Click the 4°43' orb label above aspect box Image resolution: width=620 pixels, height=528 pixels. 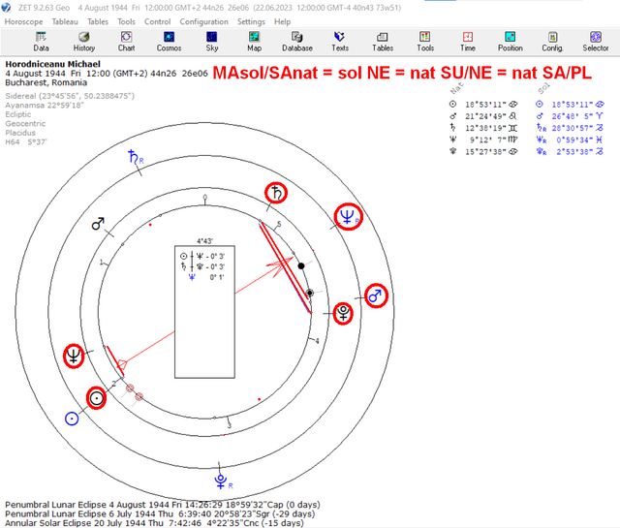(204, 241)
